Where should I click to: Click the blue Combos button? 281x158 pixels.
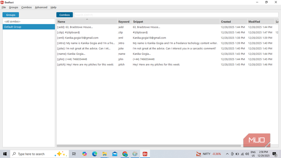64,15
